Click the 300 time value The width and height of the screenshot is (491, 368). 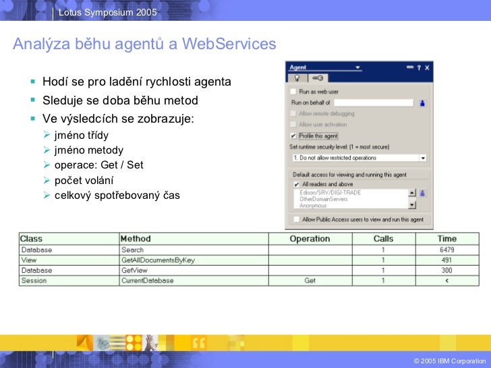447,270
